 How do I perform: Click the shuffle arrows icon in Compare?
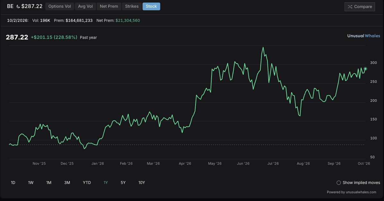[x=350, y=7]
